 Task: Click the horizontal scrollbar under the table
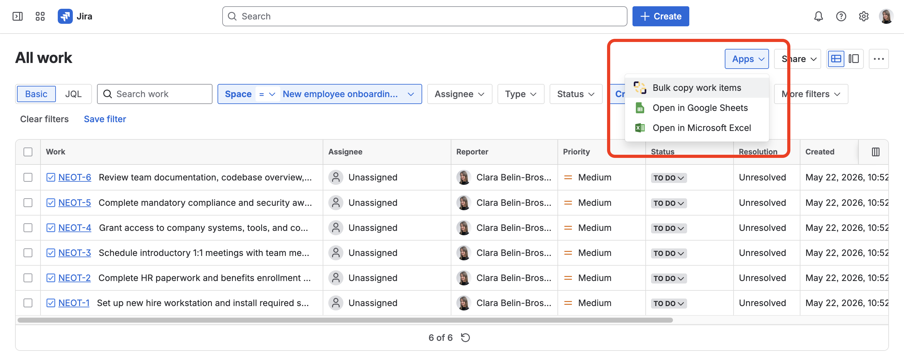pyautogui.click(x=345, y=320)
